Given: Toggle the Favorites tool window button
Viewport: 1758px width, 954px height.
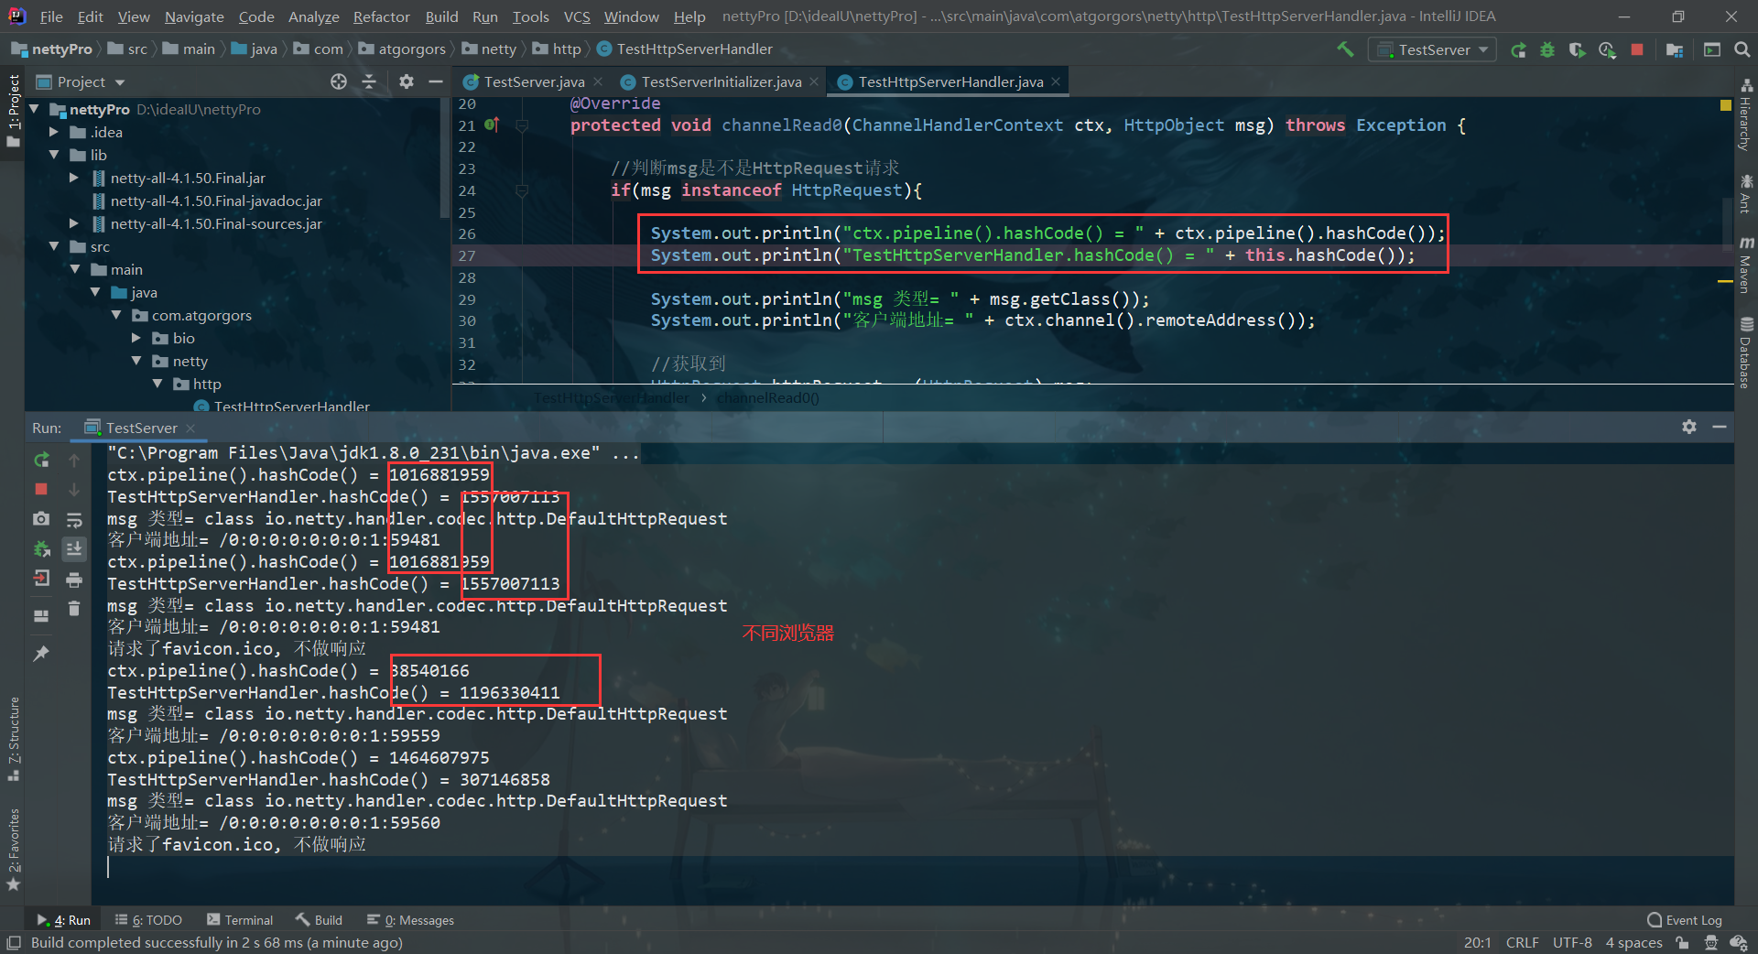Looking at the screenshot, I should pos(13,849).
